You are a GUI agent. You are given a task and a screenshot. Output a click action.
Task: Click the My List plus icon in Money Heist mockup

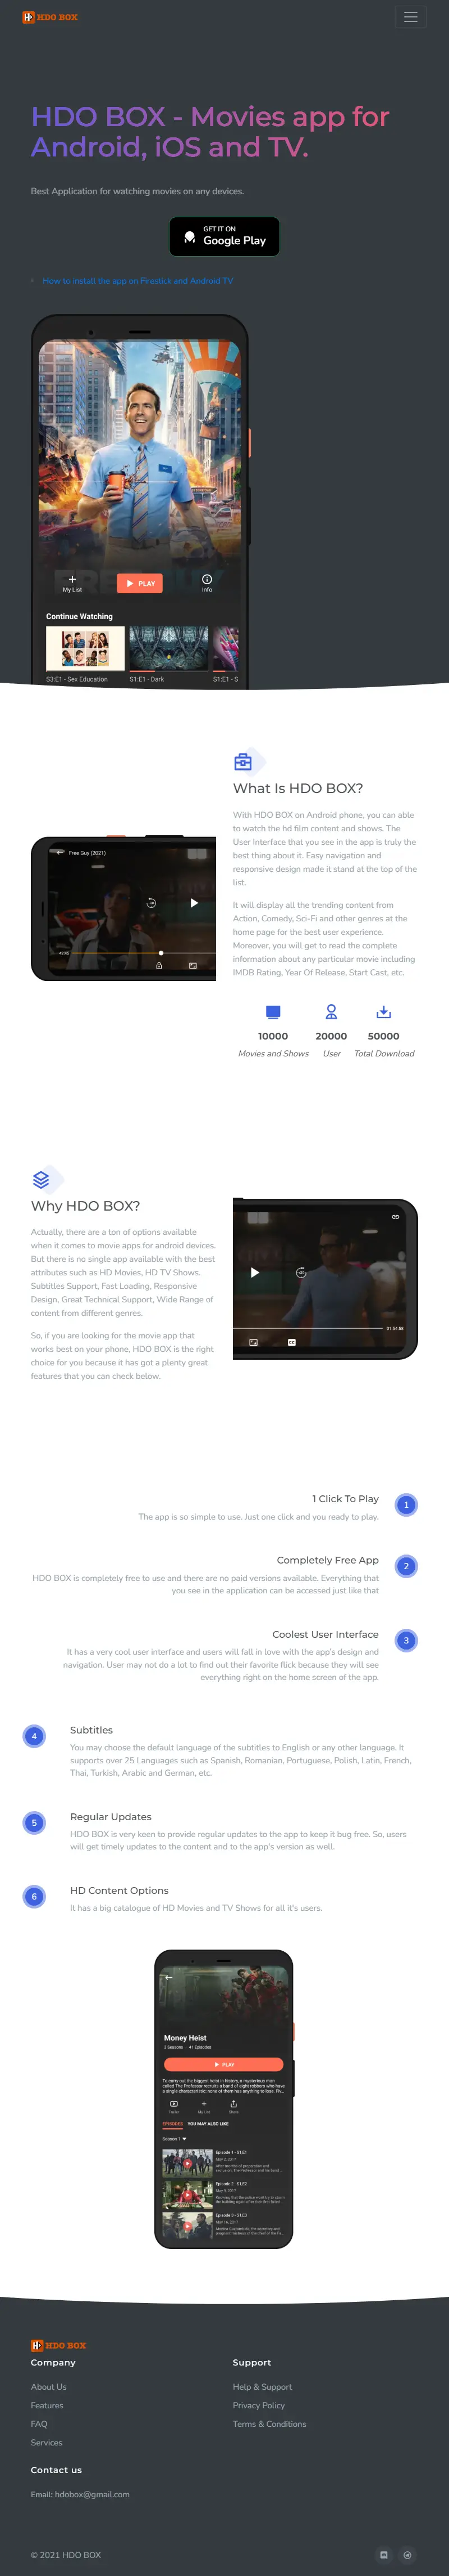[204, 2104]
